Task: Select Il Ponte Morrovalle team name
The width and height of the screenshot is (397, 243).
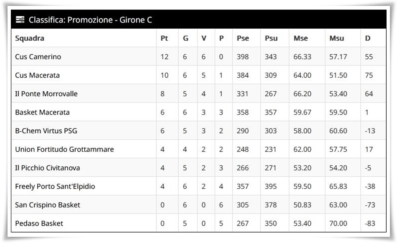Action: point(46,93)
